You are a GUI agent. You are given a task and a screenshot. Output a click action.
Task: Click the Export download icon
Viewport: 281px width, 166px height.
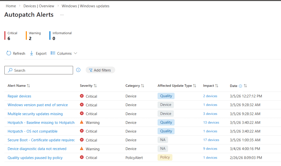32,53
